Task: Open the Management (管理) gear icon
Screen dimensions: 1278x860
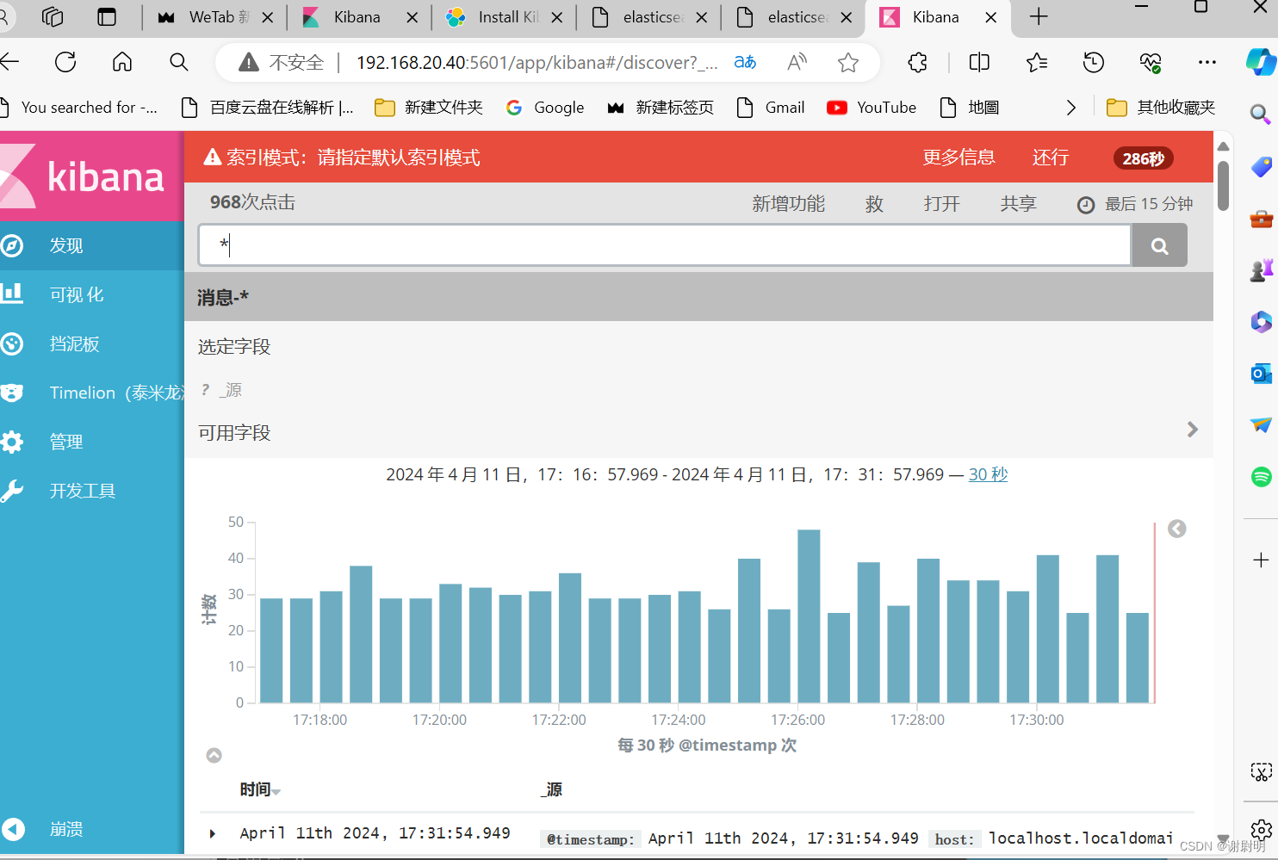Action: [x=11, y=442]
